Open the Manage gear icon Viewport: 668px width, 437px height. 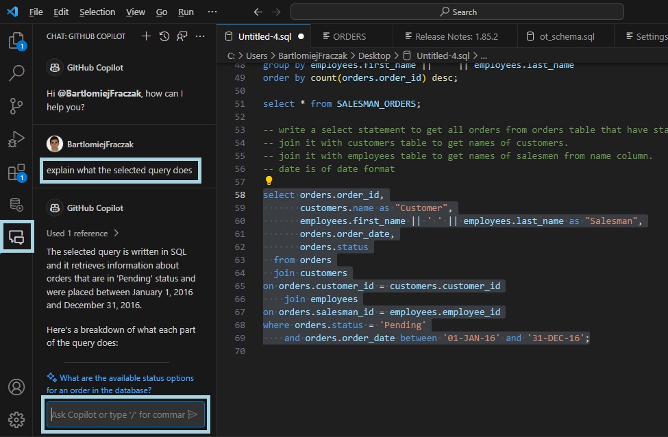tap(16, 420)
